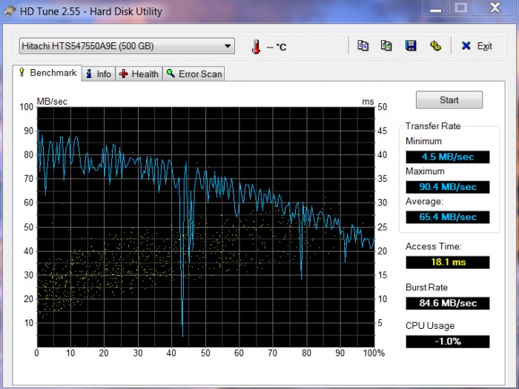Click the Minimum transfer rate value field
The image size is (519, 389).
[448, 157]
